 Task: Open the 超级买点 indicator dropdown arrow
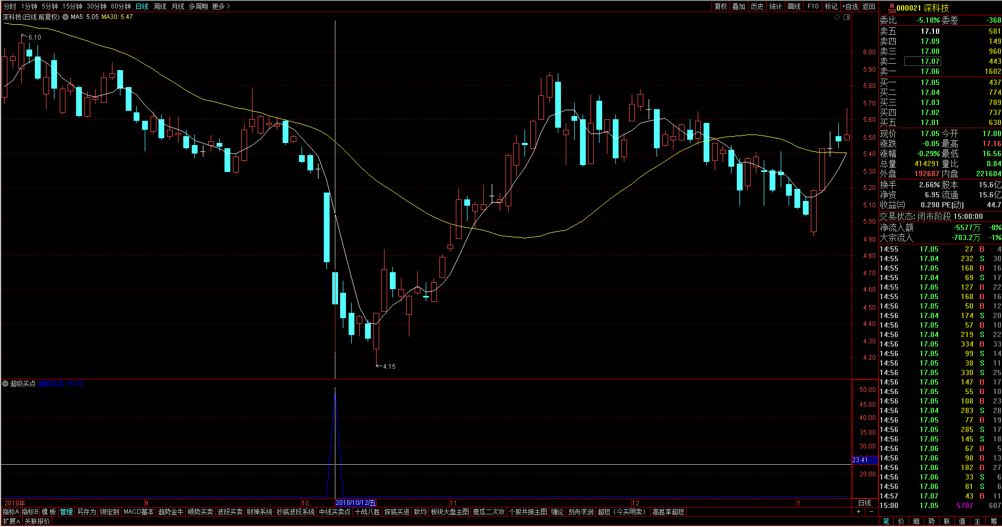pyautogui.click(x=5, y=384)
